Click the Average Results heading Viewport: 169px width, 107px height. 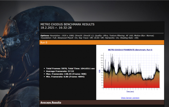[x=51, y=102]
